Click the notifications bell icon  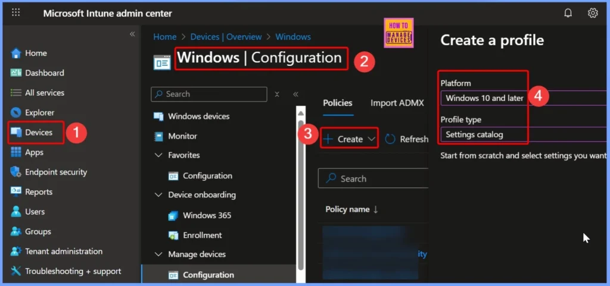[568, 13]
